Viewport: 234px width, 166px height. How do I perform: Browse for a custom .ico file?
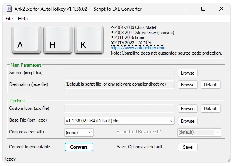pyautogui.click(x=188, y=109)
